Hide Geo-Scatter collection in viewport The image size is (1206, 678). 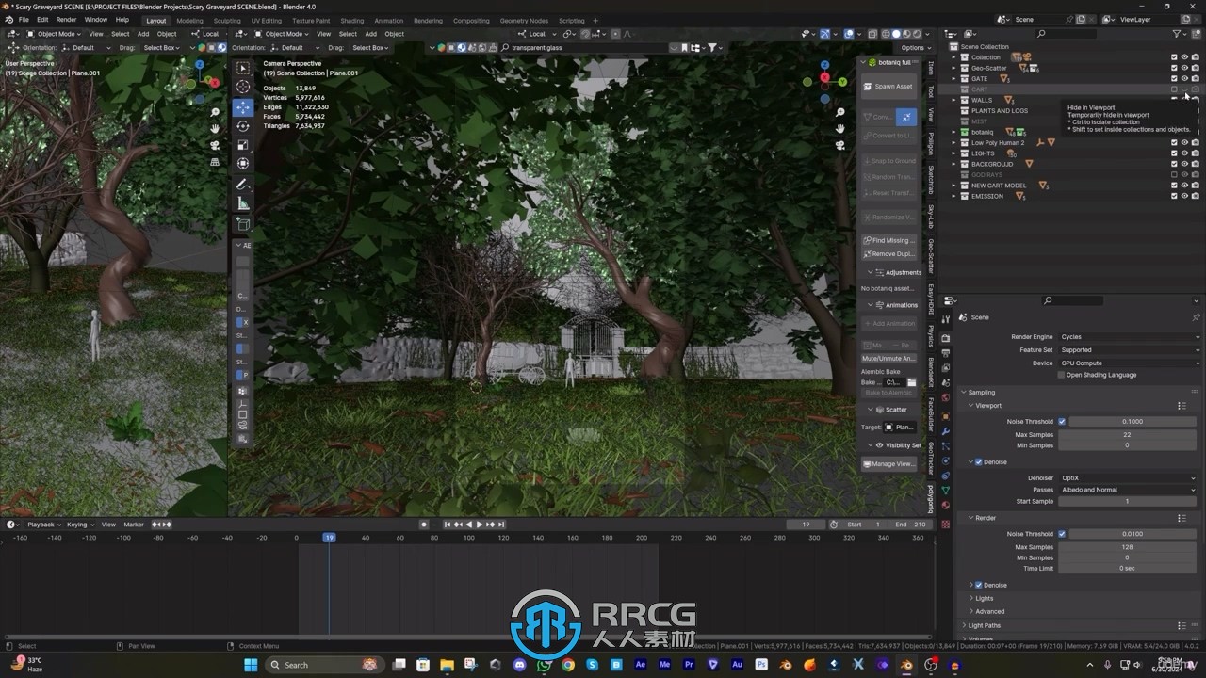click(1184, 68)
